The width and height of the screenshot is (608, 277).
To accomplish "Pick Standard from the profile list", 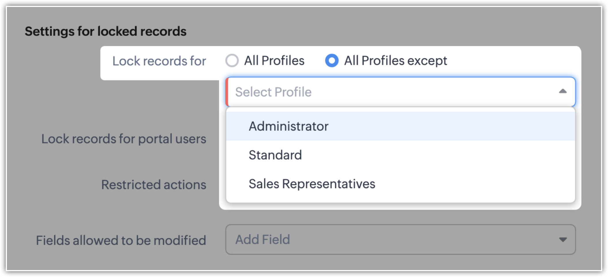I will click(x=275, y=155).
